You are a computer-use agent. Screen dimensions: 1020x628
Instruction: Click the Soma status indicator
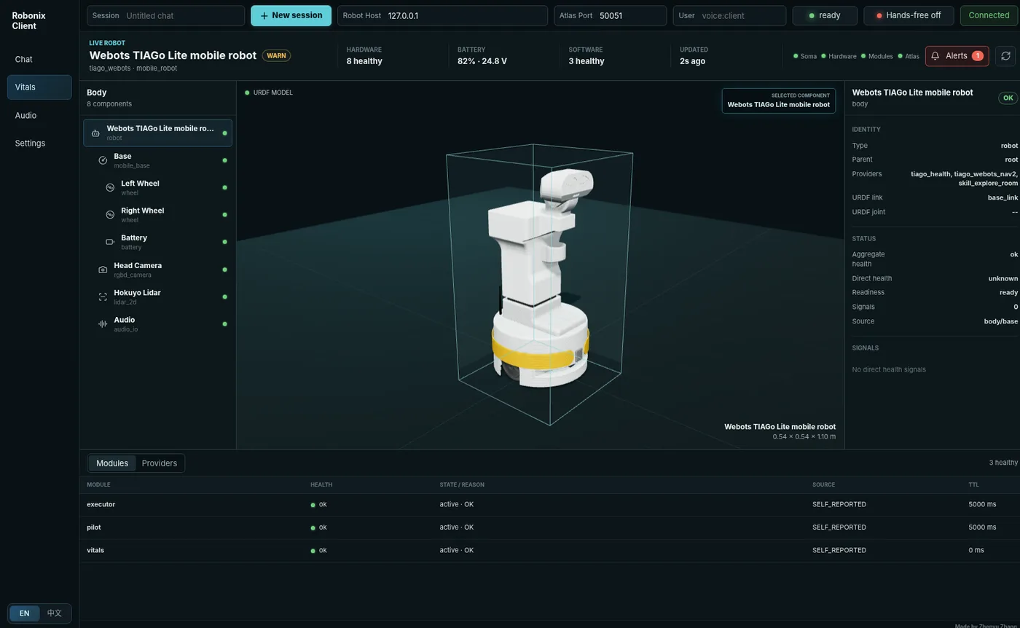tap(805, 56)
